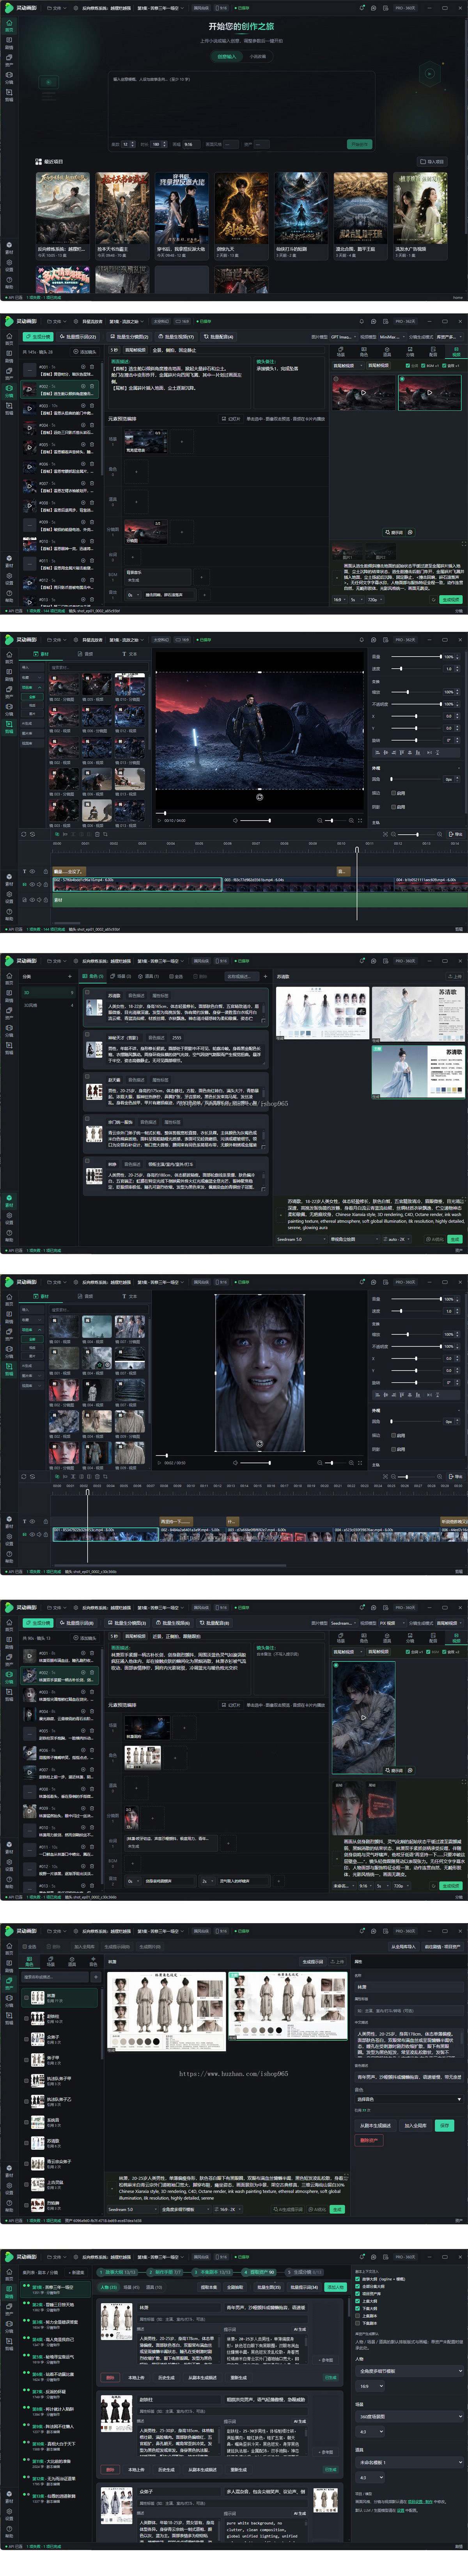This screenshot has height=2576, width=468.
Task: Click the green save button in the character asset screen's right panel
Action: [445, 2125]
